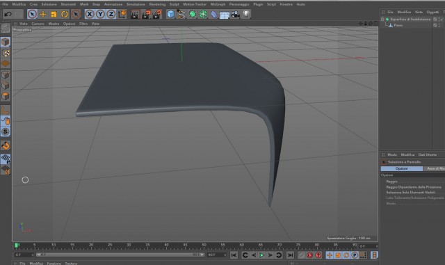Toggle the X axis lock

pos(90,14)
